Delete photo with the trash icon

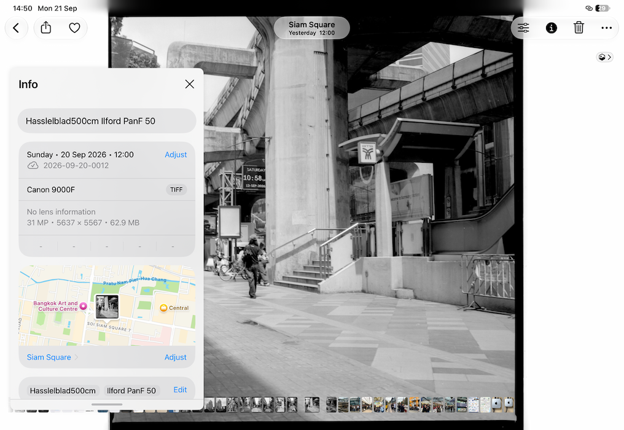click(x=579, y=28)
